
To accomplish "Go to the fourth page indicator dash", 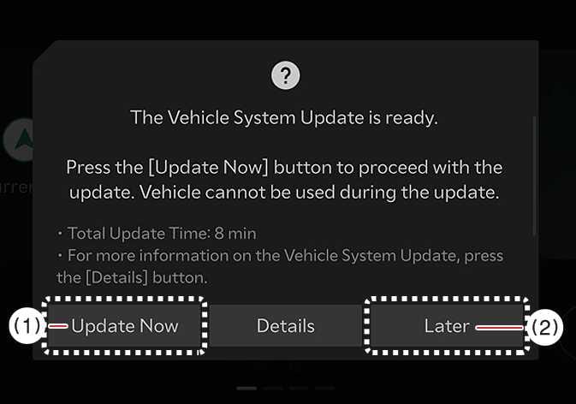I will [x=324, y=388].
